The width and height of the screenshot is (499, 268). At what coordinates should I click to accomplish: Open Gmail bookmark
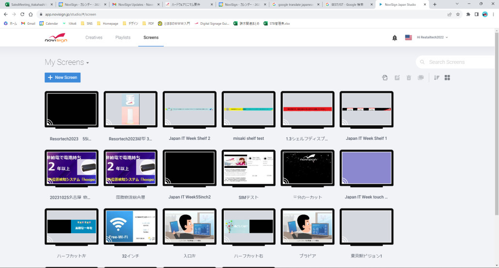[x=28, y=24]
